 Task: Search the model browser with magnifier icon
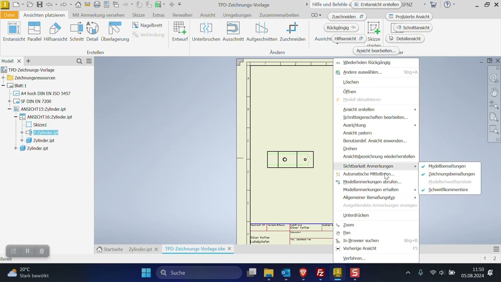coord(79,61)
